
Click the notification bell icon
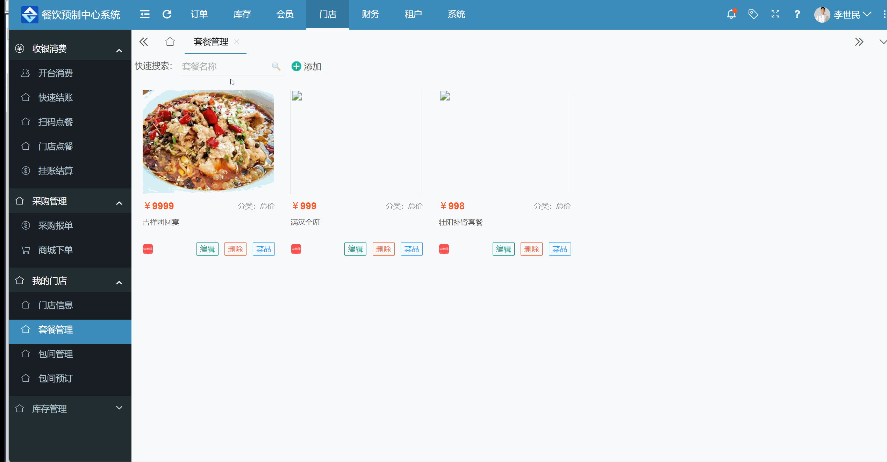coord(731,14)
